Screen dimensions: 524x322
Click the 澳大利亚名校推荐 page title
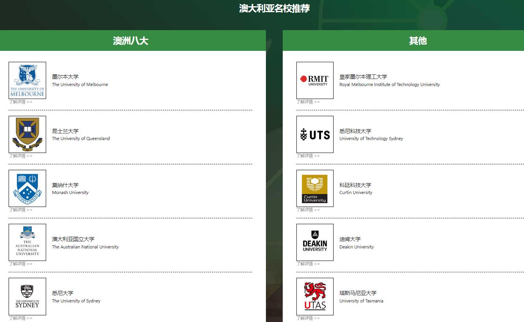pyautogui.click(x=273, y=8)
